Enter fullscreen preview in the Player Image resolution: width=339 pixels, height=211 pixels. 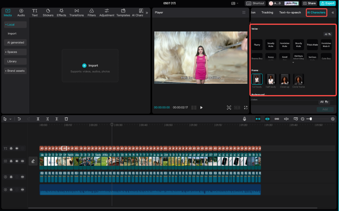(x=245, y=108)
